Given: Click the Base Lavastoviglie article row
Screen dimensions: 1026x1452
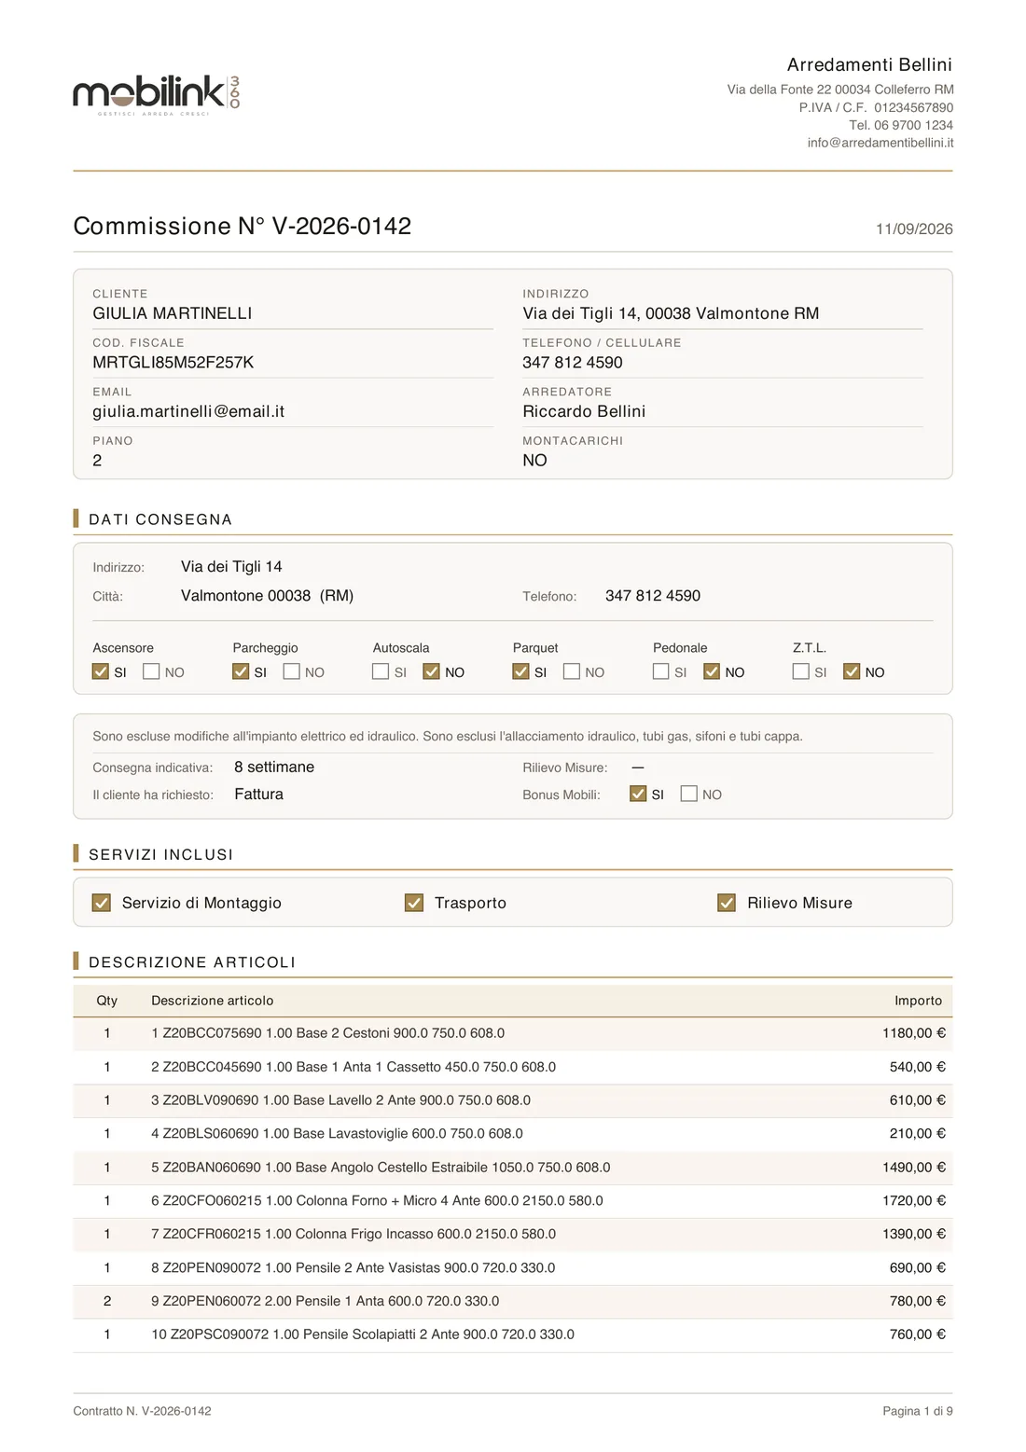Looking at the screenshot, I should tap(513, 1134).
